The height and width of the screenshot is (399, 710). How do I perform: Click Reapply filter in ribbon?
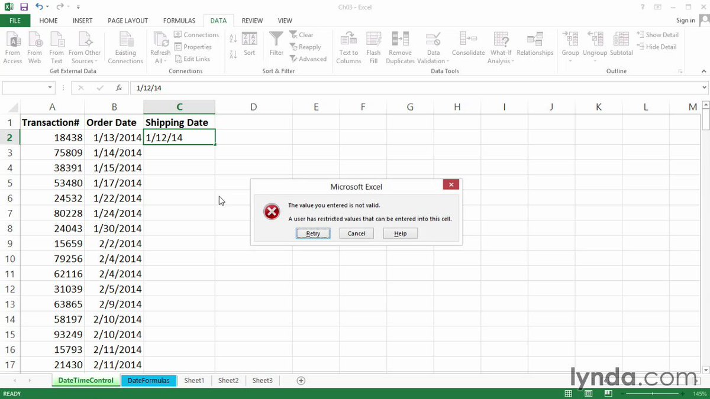coord(305,47)
